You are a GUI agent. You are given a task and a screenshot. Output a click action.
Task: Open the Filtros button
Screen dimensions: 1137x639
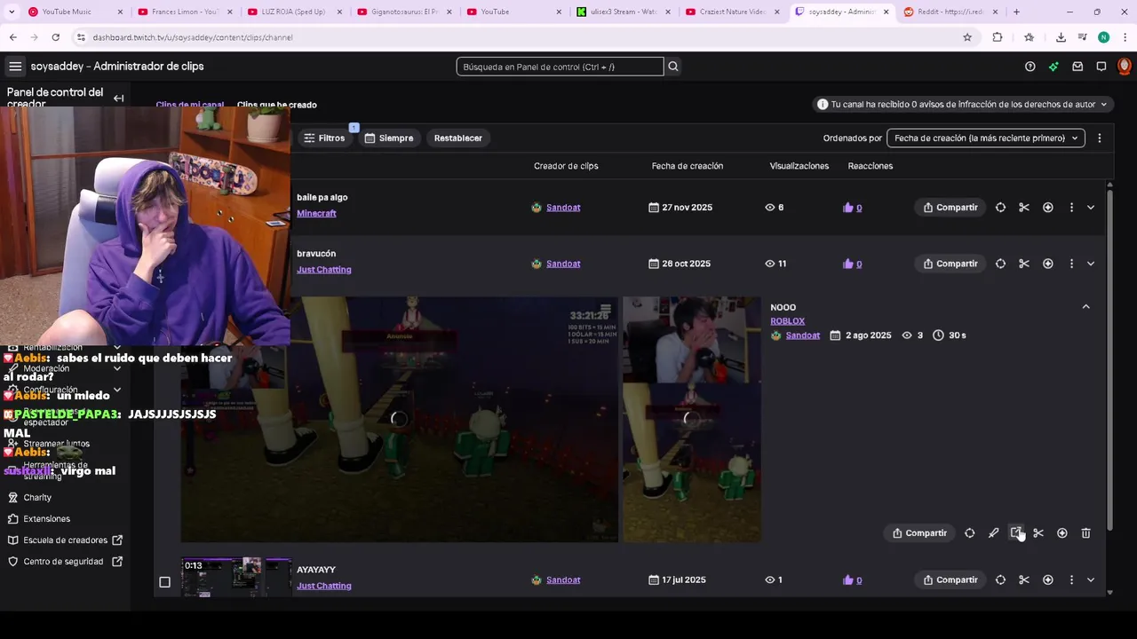[323, 138]
